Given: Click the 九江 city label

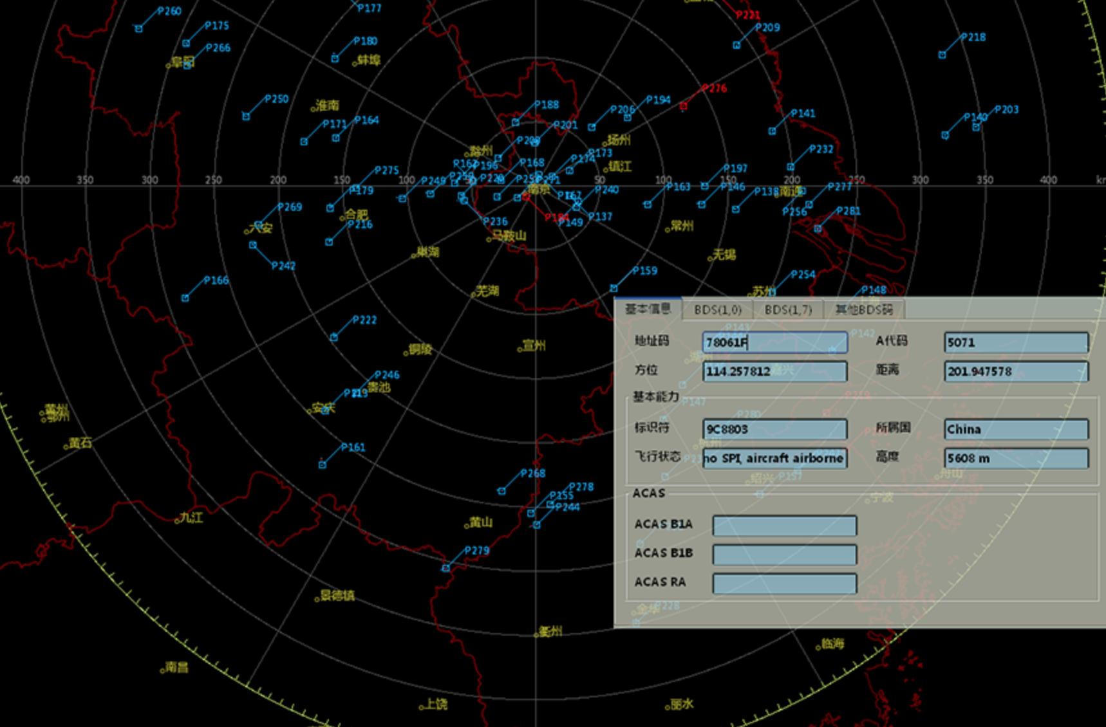Looking at the screenshot, I should click(191, 517).
